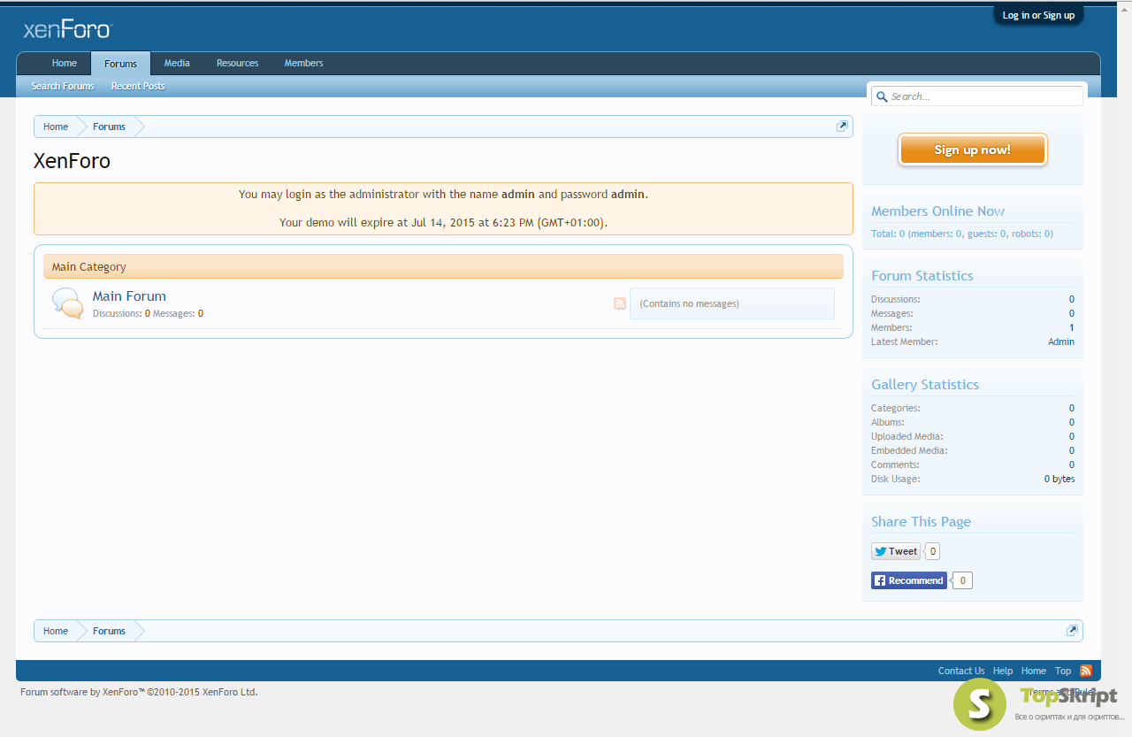Open the Media tab
This screenshot has height=737, width=1132.
tap(177, 63)
